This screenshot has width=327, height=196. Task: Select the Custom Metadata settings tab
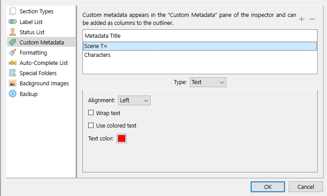[x=41, y=42]
